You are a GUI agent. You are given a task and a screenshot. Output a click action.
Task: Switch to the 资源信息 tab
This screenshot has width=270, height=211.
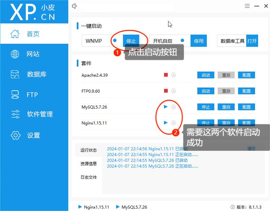coord(89,164)
